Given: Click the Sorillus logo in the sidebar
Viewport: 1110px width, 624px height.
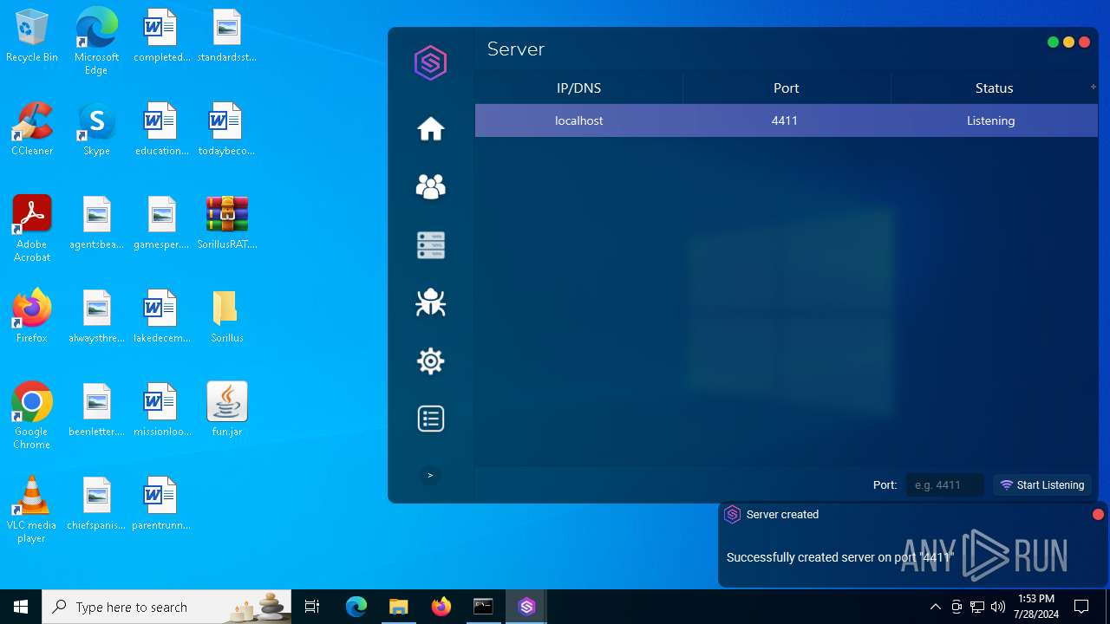Looking at the screenshot, I should [430, 63].
